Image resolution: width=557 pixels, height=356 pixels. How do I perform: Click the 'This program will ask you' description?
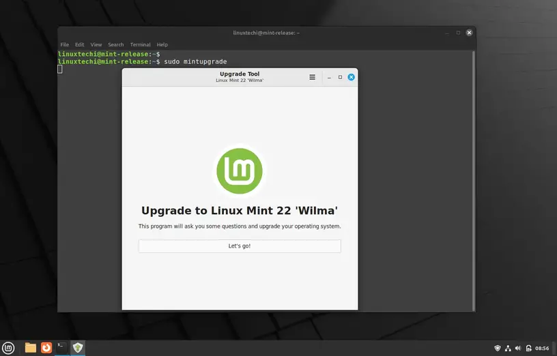[240, 226]
